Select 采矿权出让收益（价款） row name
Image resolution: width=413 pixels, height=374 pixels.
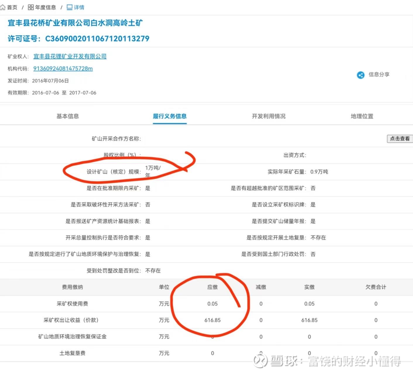(71, 320)
